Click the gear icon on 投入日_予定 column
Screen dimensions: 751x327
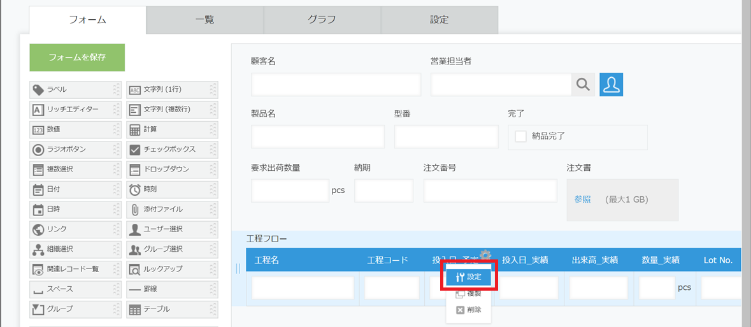[x=485, y=254]
